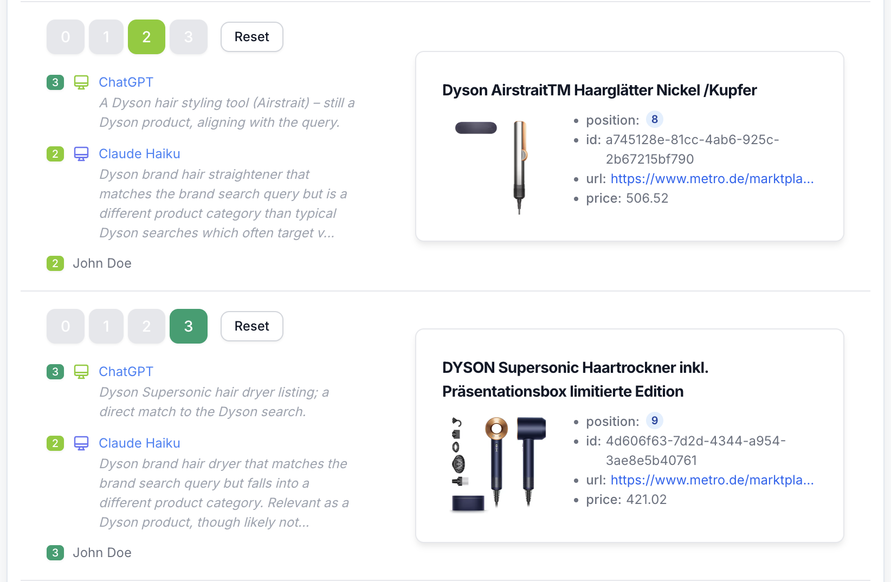The image size is (891, 582).
Task: Open the metro.de URL on the Airstrait card
Action: click(712, 178)
